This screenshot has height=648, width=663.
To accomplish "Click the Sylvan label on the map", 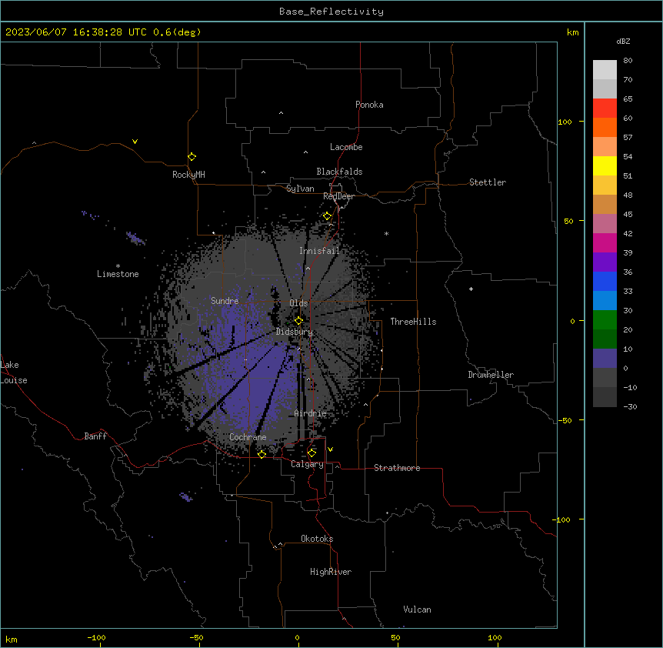I will (300, 189).
